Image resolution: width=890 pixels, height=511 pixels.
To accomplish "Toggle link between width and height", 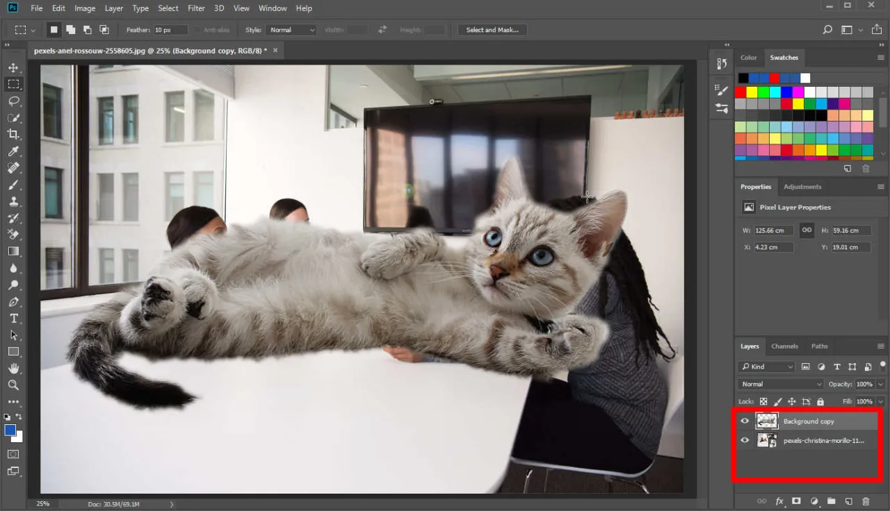I will [807, 231].
